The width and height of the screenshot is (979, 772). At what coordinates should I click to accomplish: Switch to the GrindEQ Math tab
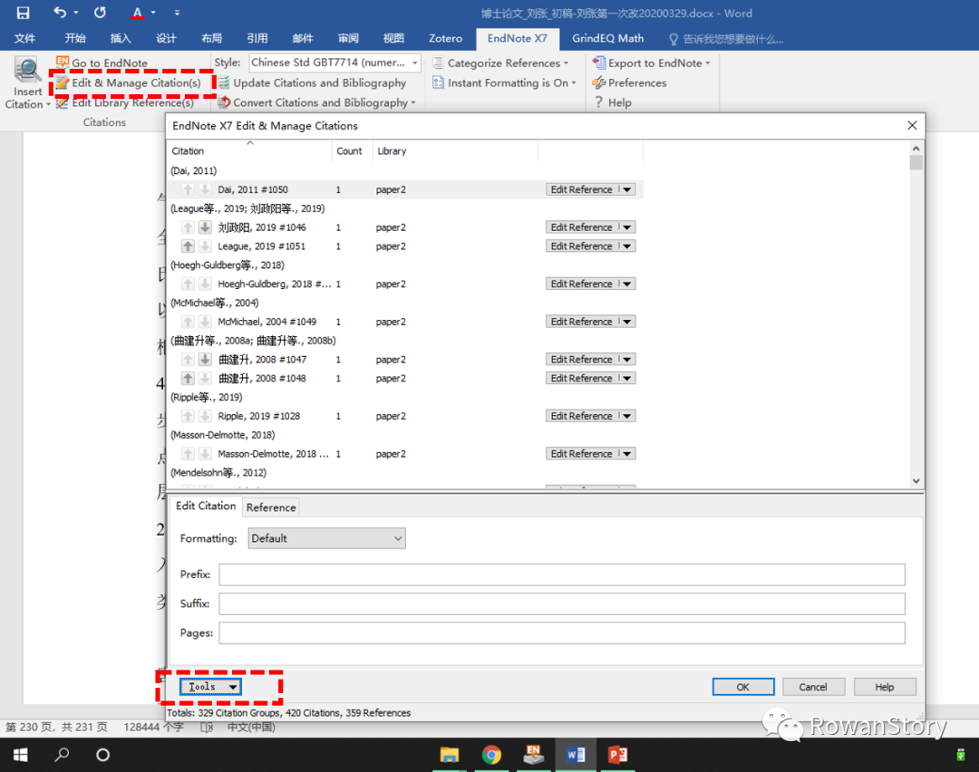coord(607,38)
